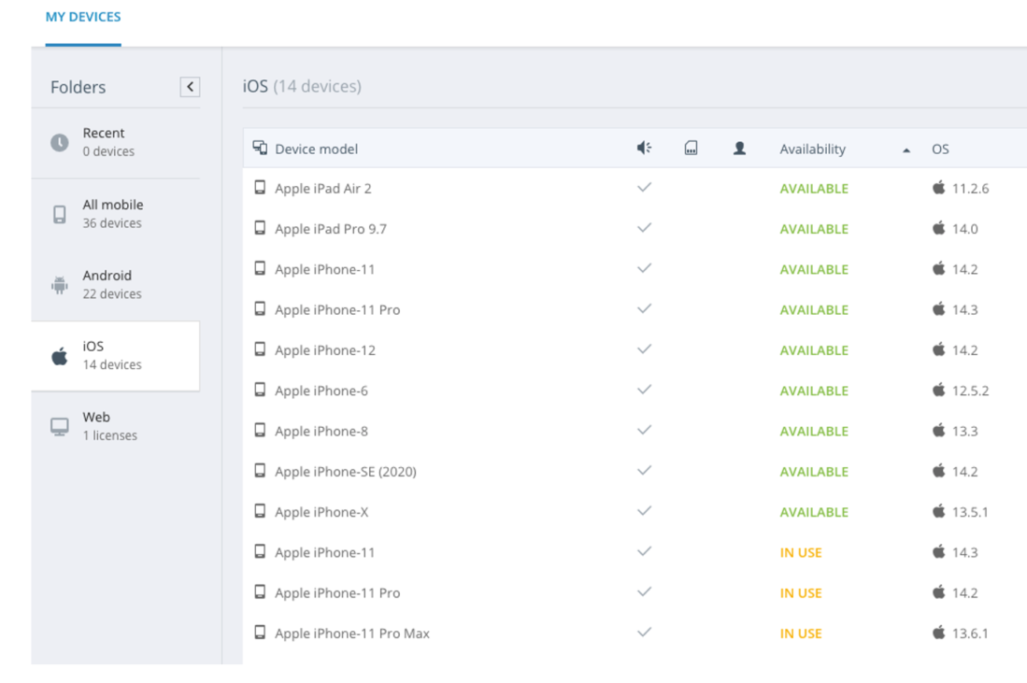Click the IN USE status for iPhone-11 Pro
The height and width of the screenshot is (683, 1027).
click(x=801, y=593)
